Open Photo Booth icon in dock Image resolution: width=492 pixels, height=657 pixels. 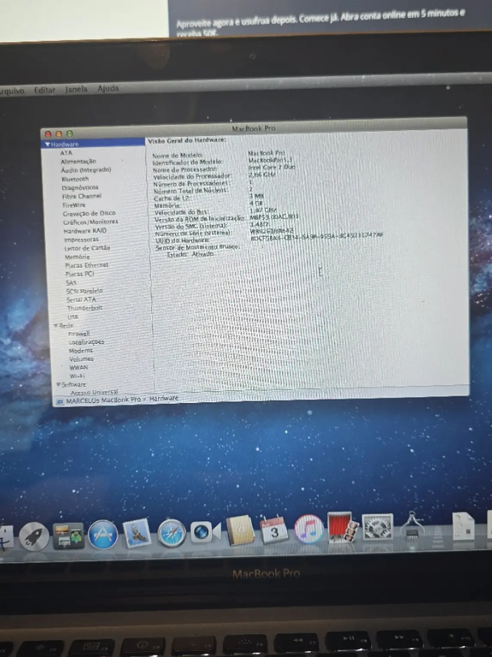(x=343, y=528)
